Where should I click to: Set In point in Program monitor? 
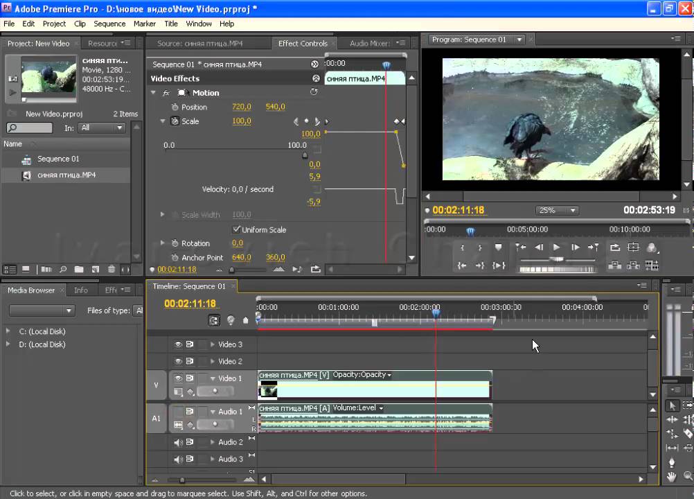pyautogui.click(x=462, y=247)
